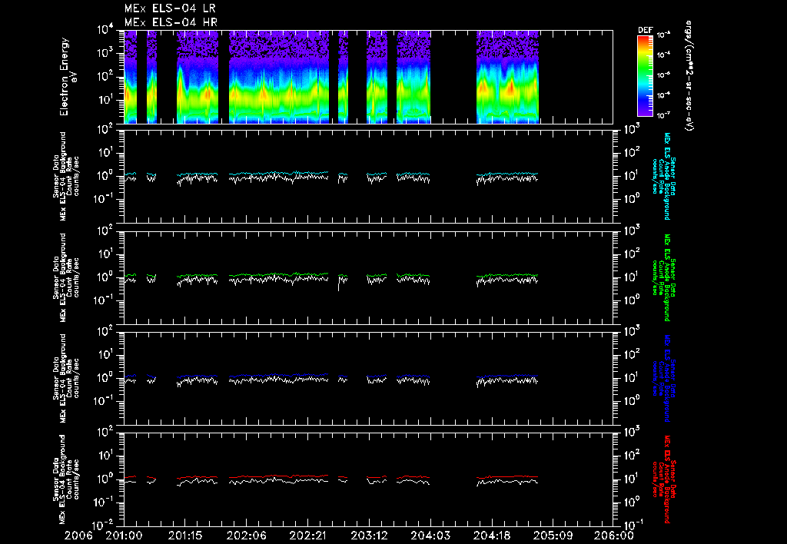The image size is (787, 544).
Task: Click the "205:09" time axis label
Action: click(x=553, y=536)
